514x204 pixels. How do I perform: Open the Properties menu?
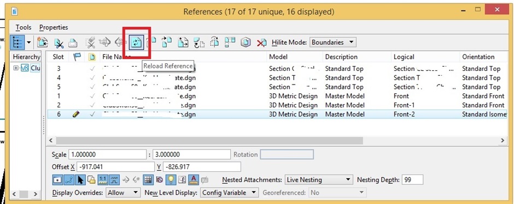point(54,27)
